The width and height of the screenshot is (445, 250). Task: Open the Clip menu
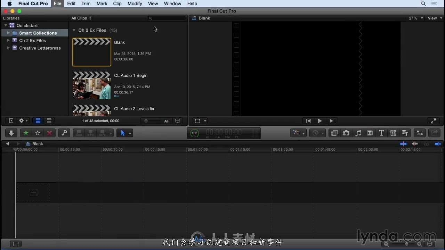tap(117, 3)
